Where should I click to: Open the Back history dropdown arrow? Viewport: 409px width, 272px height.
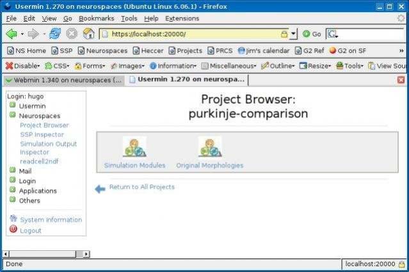22,34
